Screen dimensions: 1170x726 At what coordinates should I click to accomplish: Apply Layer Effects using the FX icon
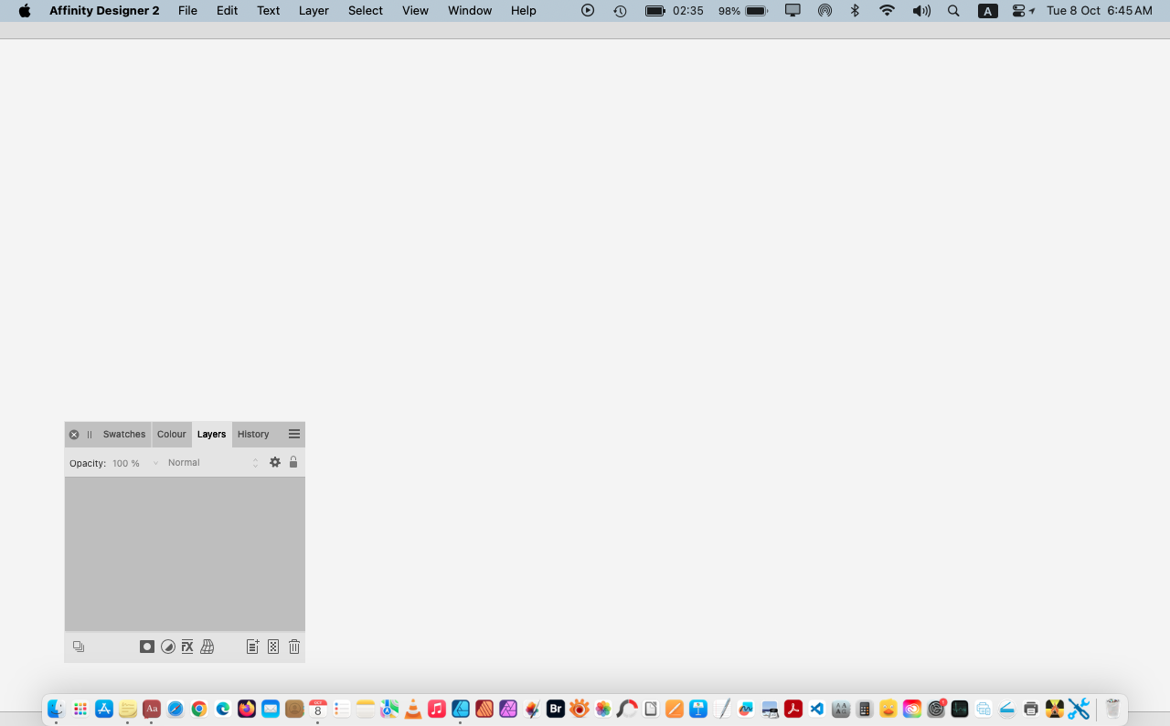click(187, 647)
